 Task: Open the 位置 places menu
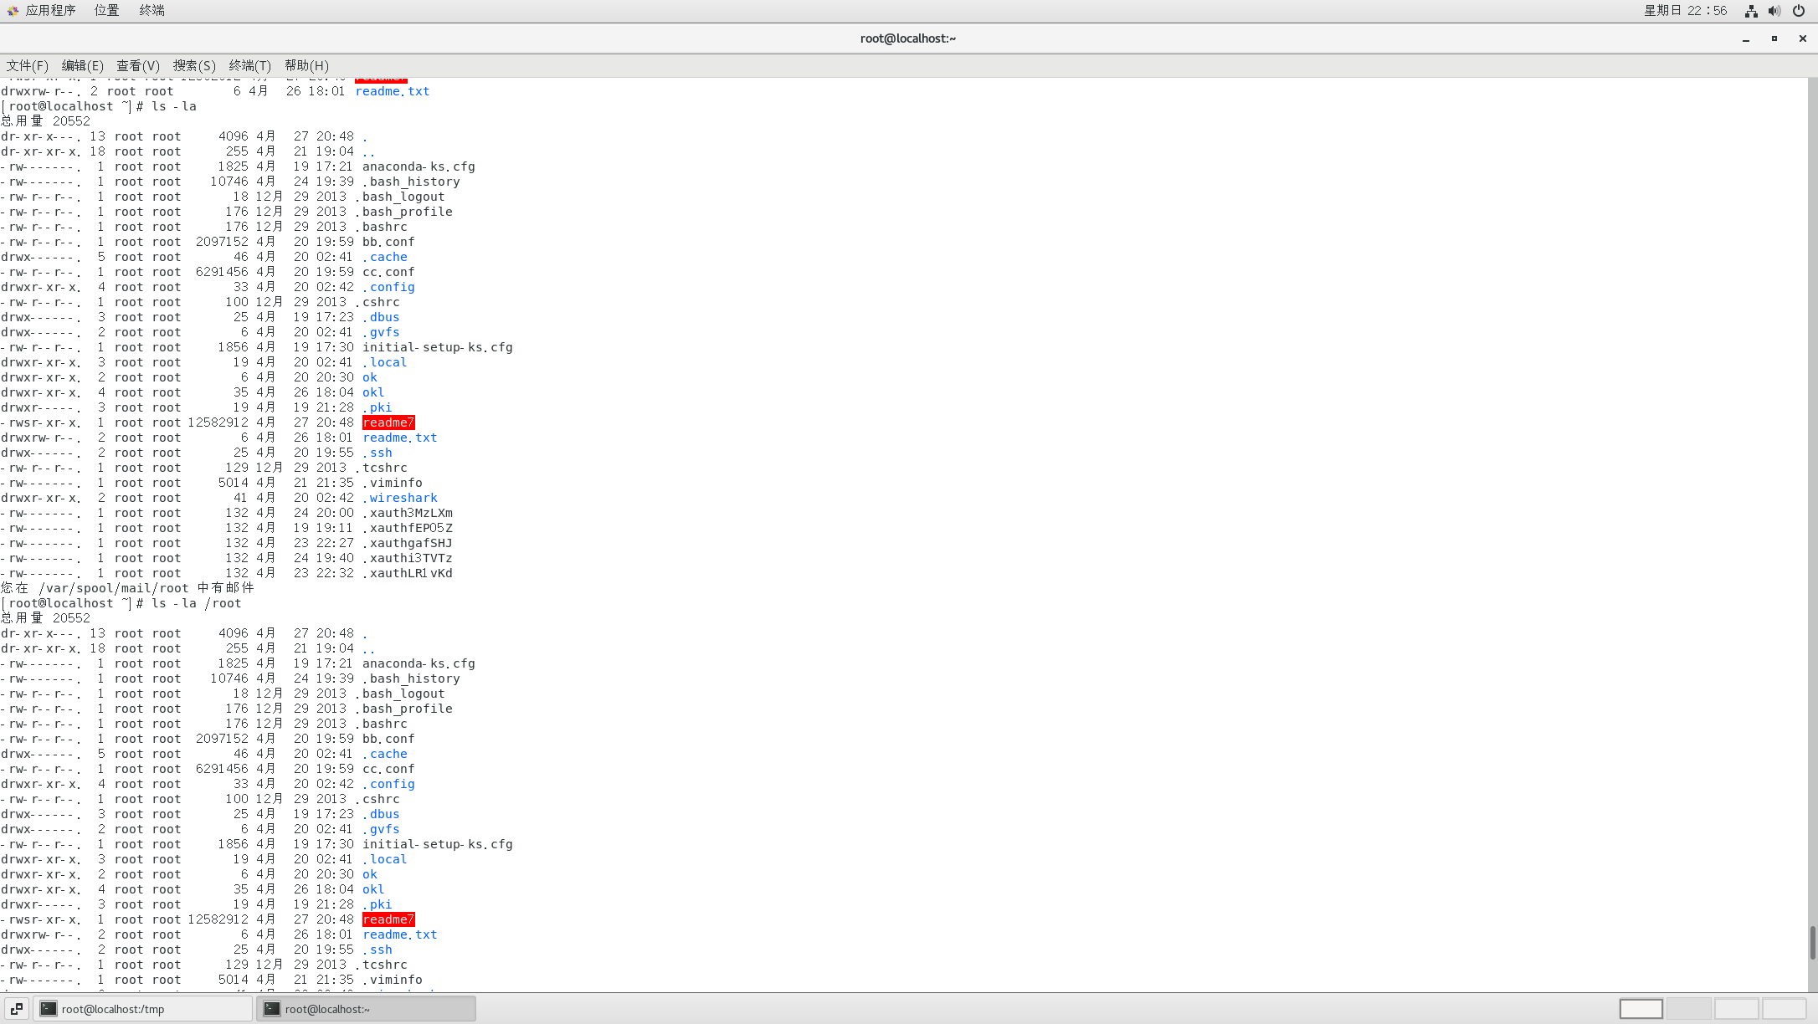point(106,10)
